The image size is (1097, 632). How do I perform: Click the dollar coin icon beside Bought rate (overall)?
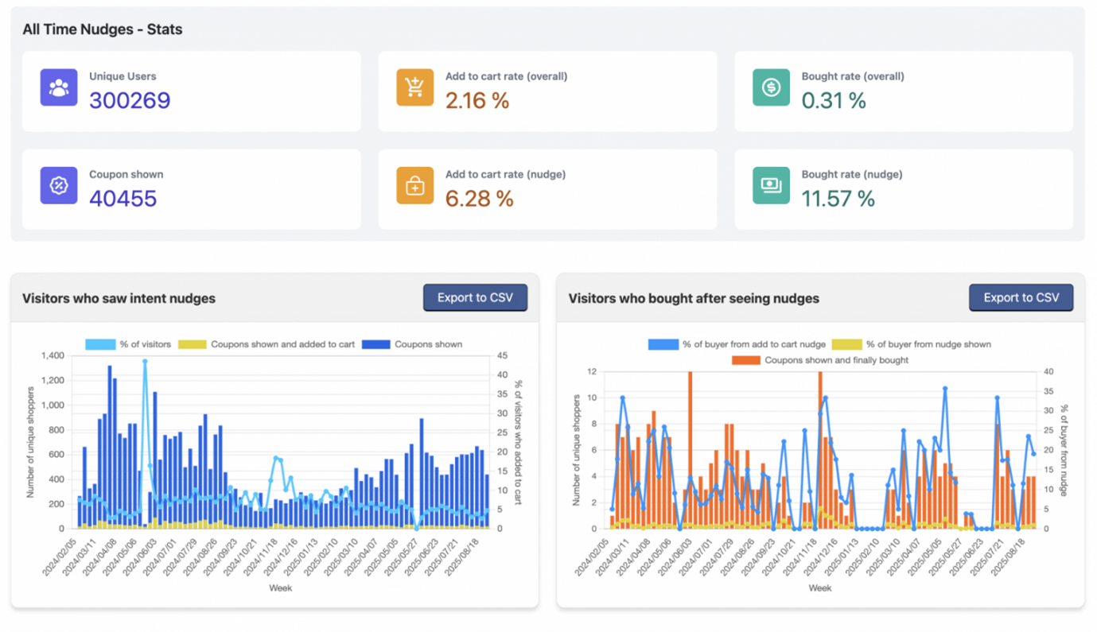(770, 87)
